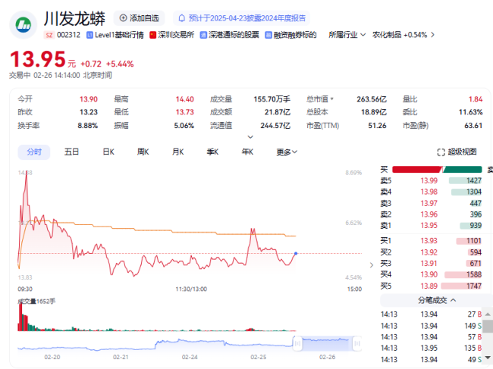Select the 分时 chart tab

[34, 152]
